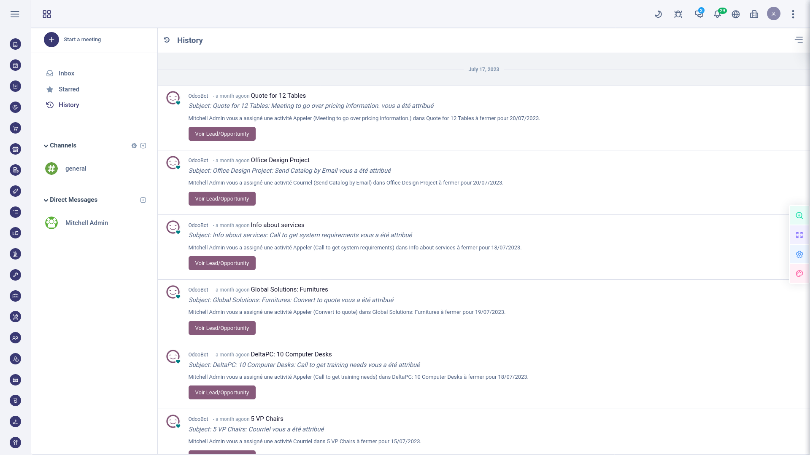The width and height of the screenshot is (810, 455).
Task: Open the Lunch fork-and-knife sidebar icon
Action: (15, 443)
